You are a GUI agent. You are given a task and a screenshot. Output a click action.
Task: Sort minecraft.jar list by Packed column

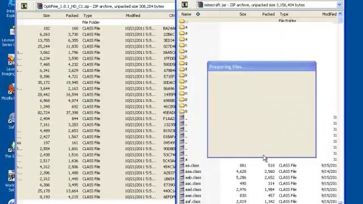(x=268, y=14)
